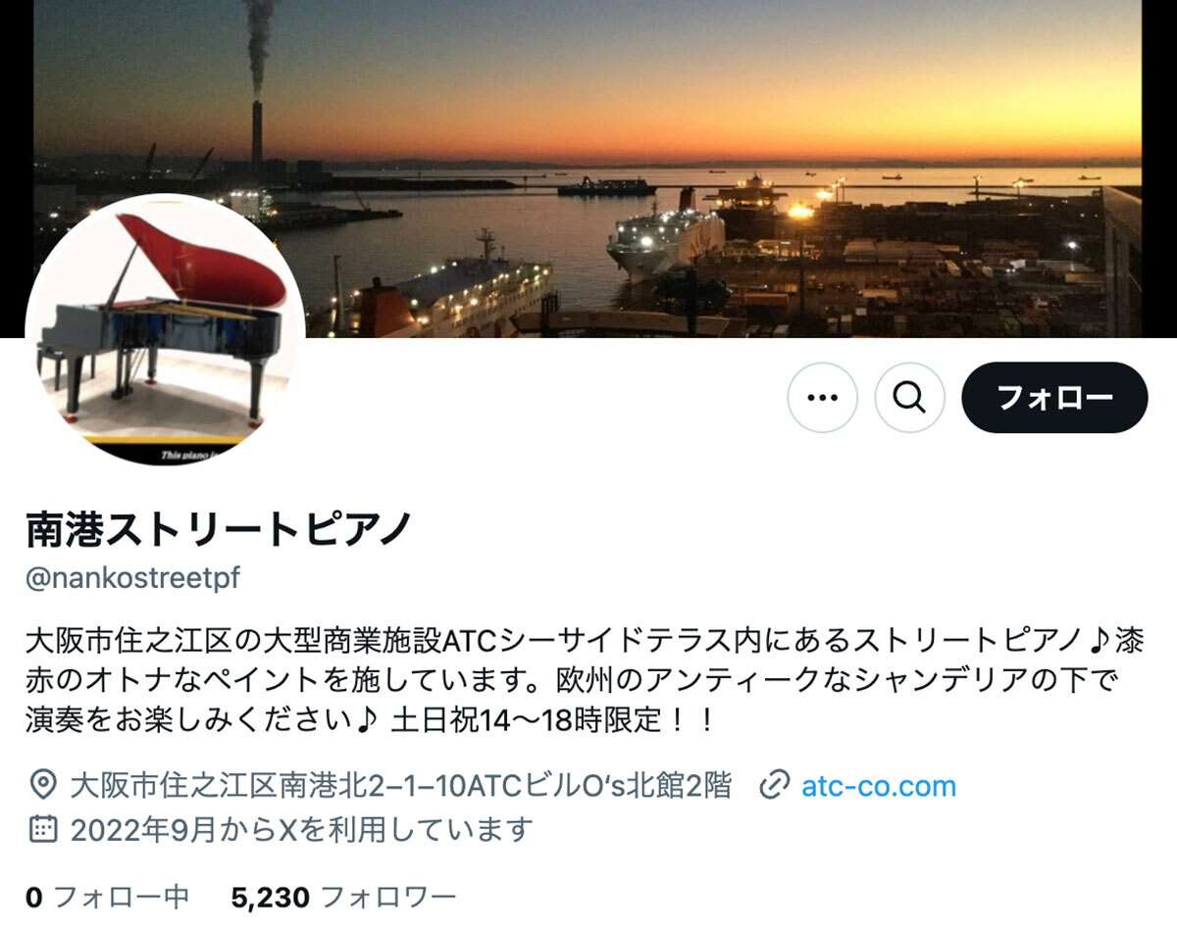Click the magnifier search icon button
This screenshot has height=929, width=1177.
pyautogui.click(x=909, y=397)
